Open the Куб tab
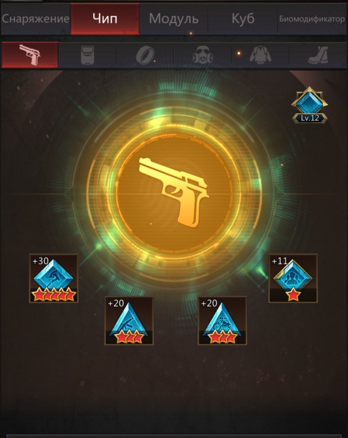The image size is (348, 438). point(243,19)
